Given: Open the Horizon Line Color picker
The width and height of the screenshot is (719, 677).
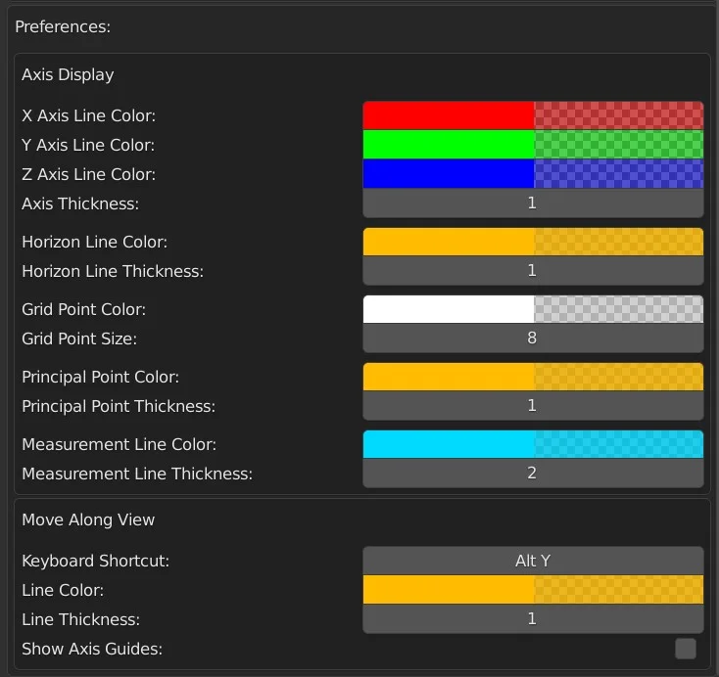Looking at the screenshot, I should tap(533, 242).
